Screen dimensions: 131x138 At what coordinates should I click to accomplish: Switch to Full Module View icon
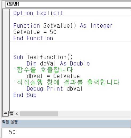tap(11, 113)
